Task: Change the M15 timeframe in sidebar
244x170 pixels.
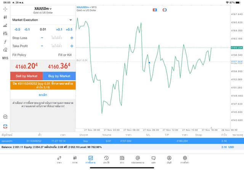Action: (x=5, y=58)
